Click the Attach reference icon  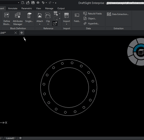tap(40, 15)
